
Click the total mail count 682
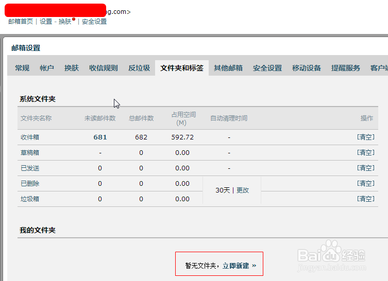(x=141, y=137)
